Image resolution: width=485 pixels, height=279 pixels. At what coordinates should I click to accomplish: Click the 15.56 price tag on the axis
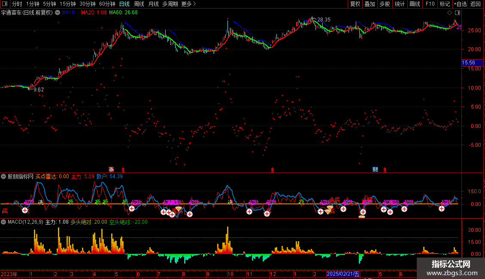(x=472, y=63)
